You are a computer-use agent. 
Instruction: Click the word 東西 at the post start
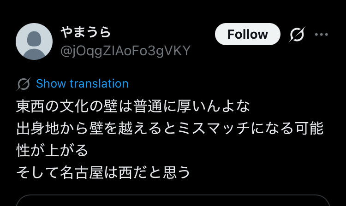[30, 106]
